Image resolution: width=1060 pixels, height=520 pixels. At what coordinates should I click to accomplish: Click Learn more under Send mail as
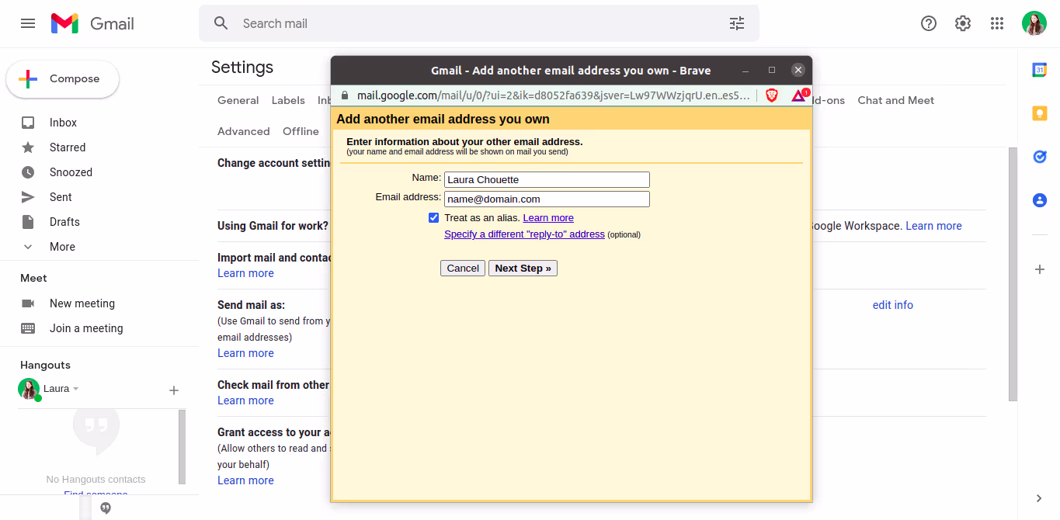point(245,353)
